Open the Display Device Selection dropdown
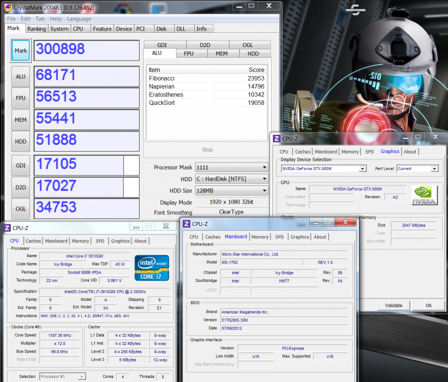 (x=323, y=168)
